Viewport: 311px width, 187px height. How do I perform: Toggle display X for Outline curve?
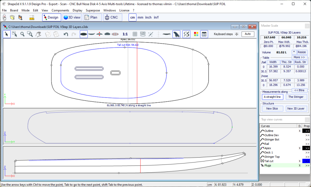[x=300, y=131]
